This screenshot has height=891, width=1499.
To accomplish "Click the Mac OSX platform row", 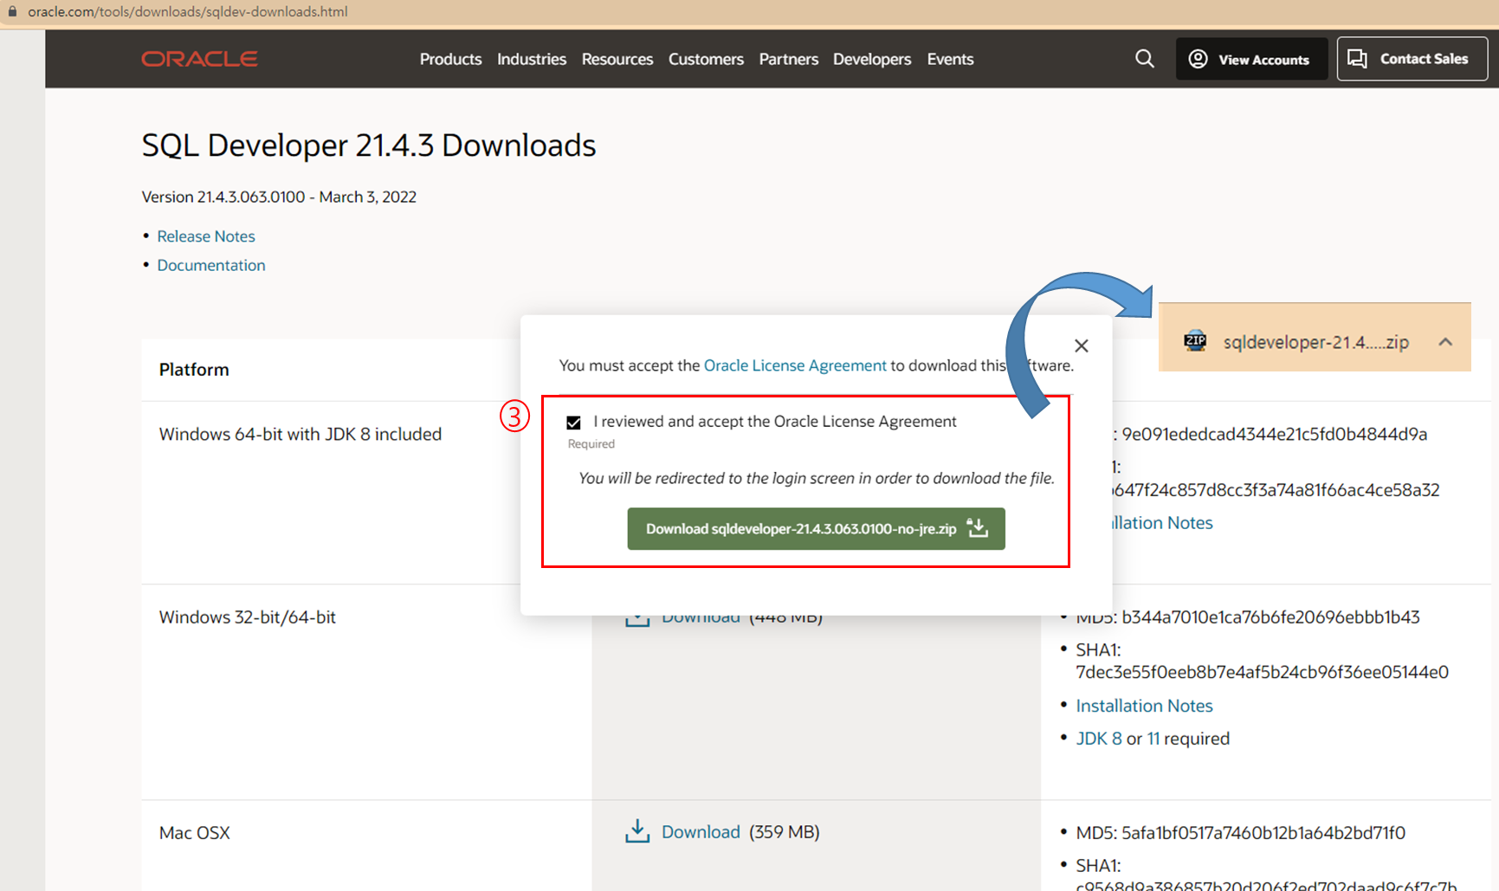I will click(x=195, y=833).
